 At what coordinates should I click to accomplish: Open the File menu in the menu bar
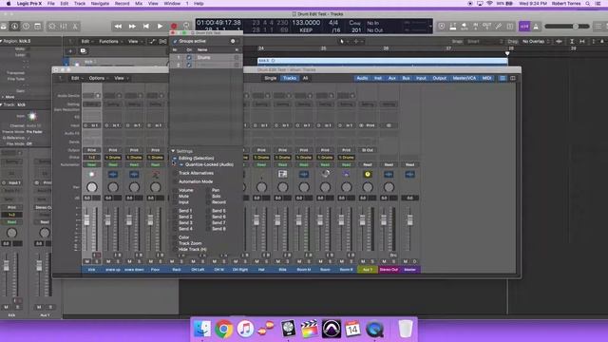click(50, 4)
